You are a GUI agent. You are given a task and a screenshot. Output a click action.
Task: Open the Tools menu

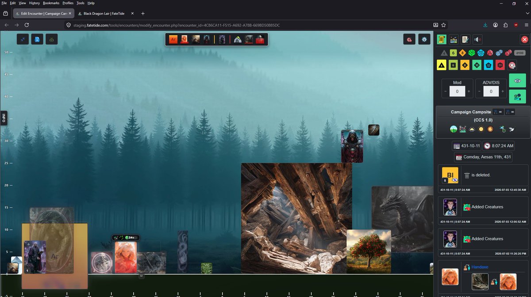pos(81,3)
